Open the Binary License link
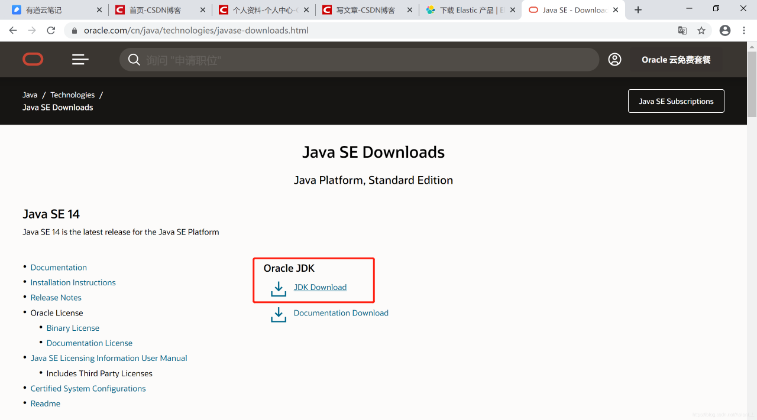Image resolution: width=757 pixels, height=420 pixels. click(x=73, y=328)
